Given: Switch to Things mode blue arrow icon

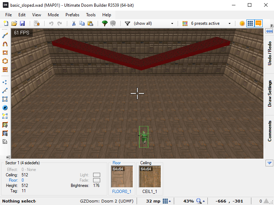Looking at the screenshot, I should coord(5,108).
